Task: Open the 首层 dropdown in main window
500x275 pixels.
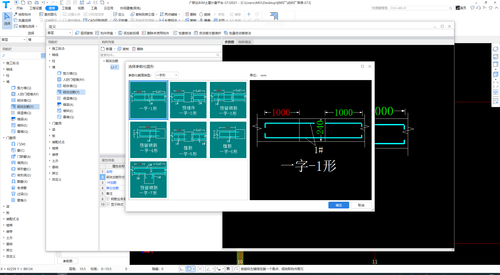Action: [13, 40]
